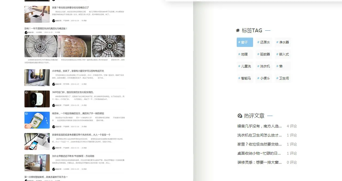The width and height of the screenshot is (342, 181).
Task: Open article 为什么甲醛迟迟不散去?专家解答
Action: (73, 156)
